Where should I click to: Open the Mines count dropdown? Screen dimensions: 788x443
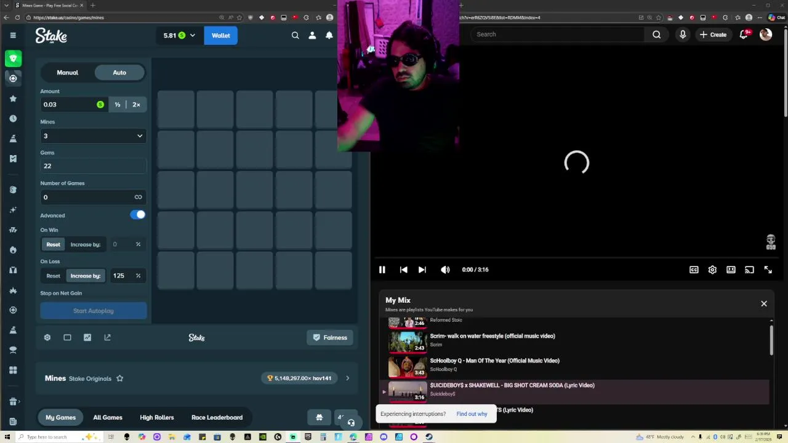(94, 136)
